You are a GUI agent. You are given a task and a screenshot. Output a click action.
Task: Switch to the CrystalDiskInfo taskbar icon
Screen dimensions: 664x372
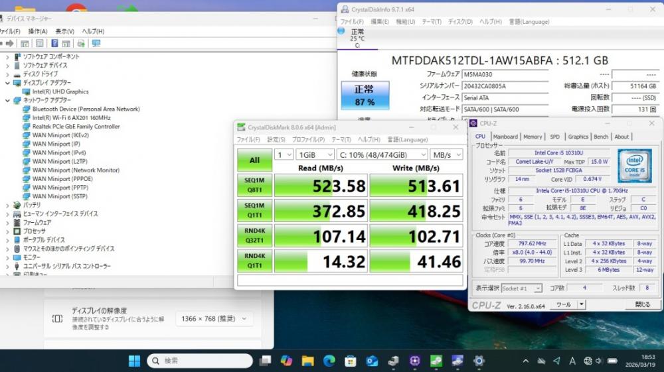tap(457, 361)
